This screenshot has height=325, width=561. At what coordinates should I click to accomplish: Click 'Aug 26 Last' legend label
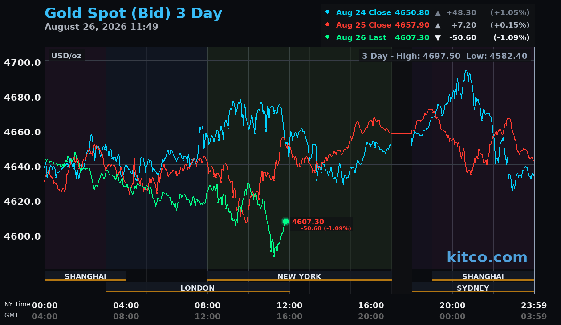pos(361,38)
